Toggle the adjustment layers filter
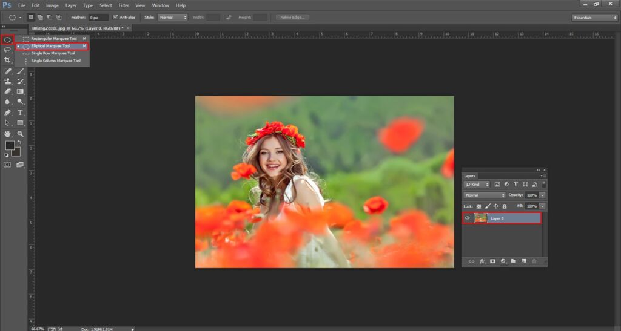Image resolution: width=621 pixels, height=331 pixels. 506,185
